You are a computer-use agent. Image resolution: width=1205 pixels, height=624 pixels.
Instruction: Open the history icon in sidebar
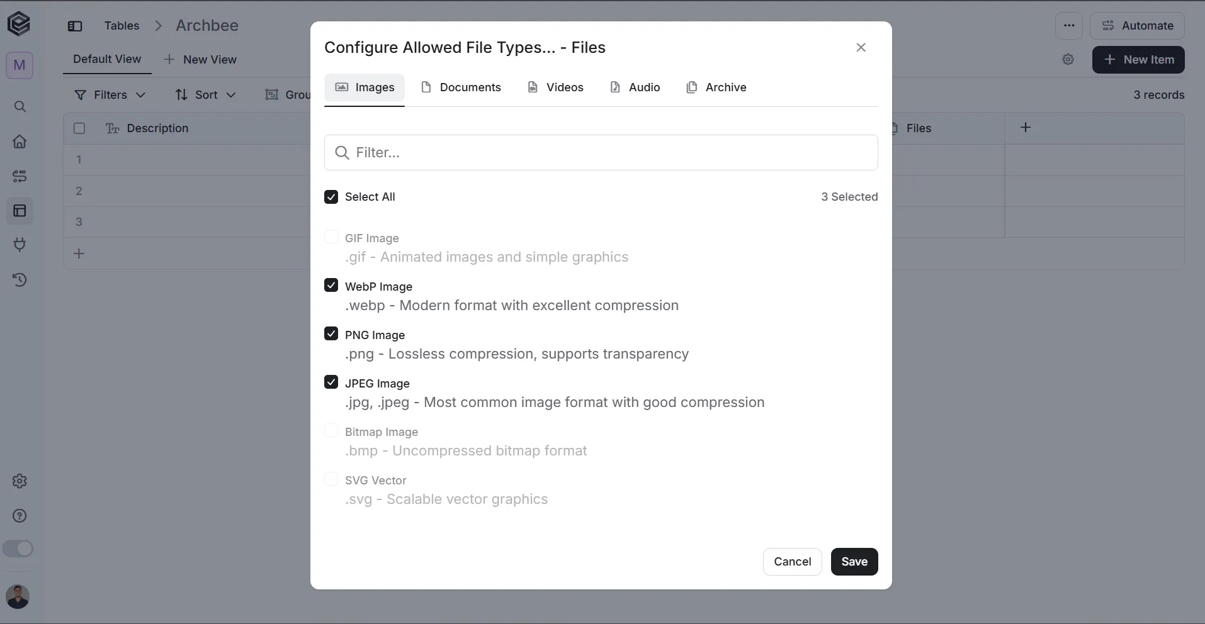pos(20,280)
